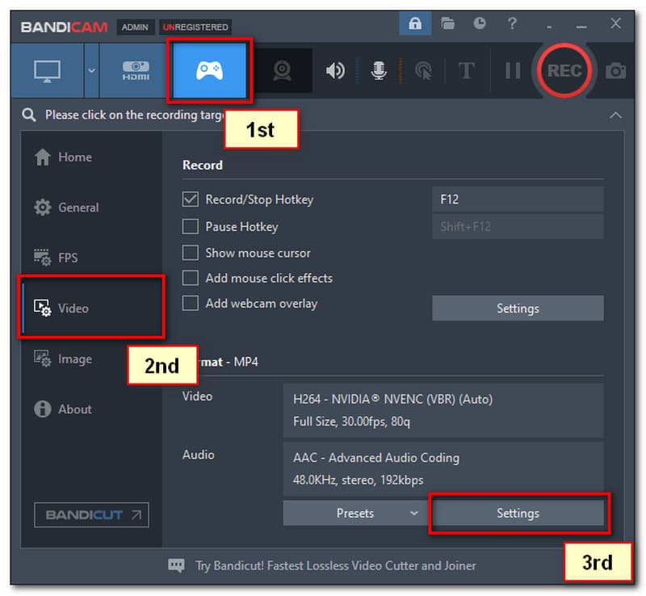Capture screenshot with camera icon
This screenshot has width=646, height=596.
(x=615, y=70)
